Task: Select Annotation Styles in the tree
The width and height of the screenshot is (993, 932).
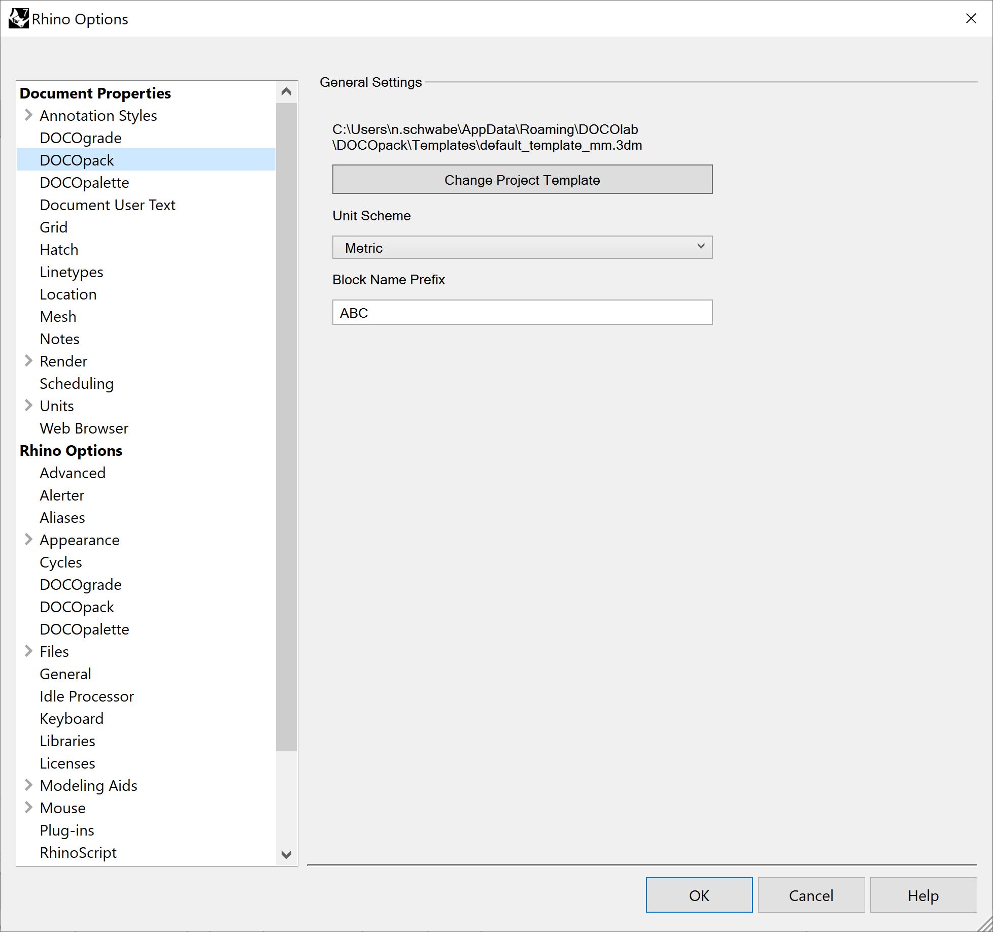Action: tap(98, 116)
